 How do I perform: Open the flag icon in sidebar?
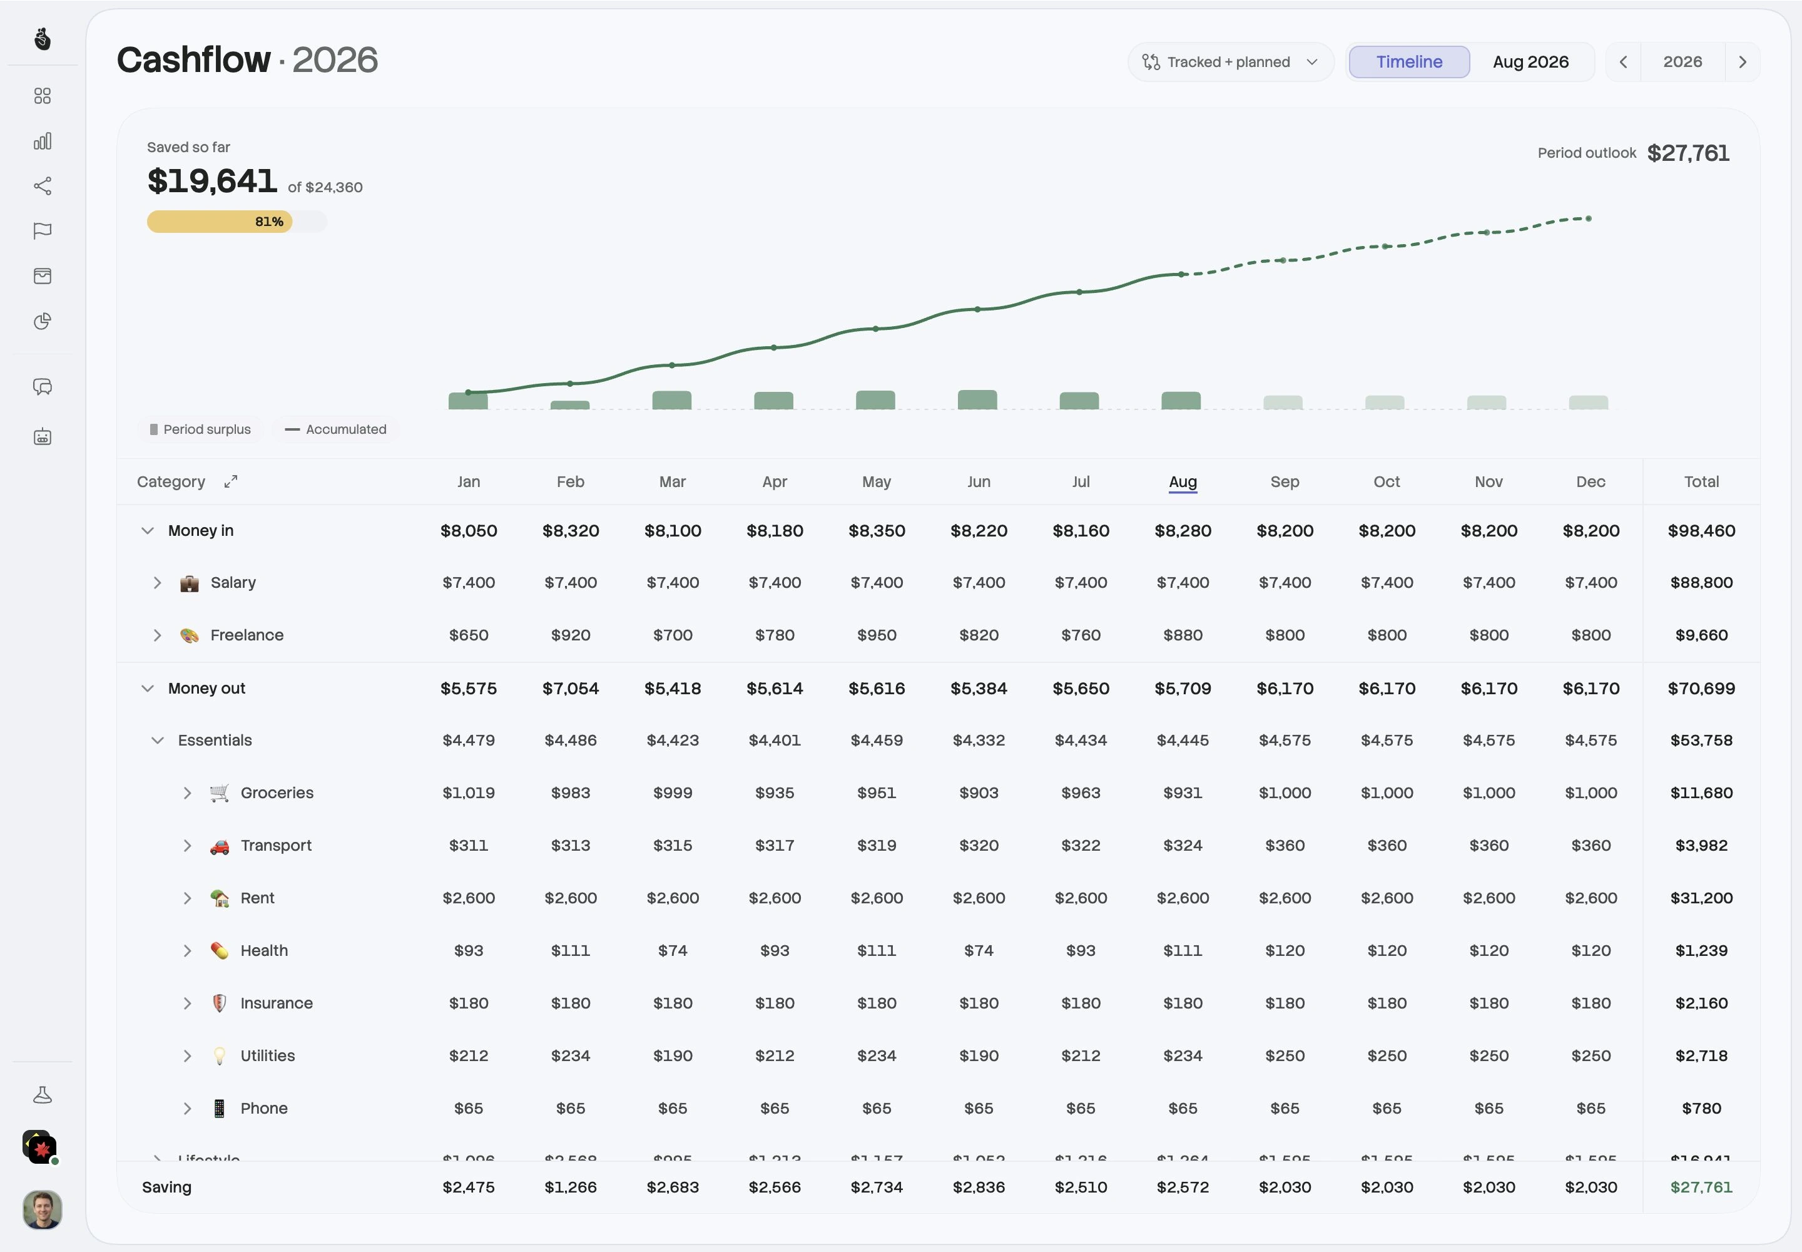[x=43, y=230]
